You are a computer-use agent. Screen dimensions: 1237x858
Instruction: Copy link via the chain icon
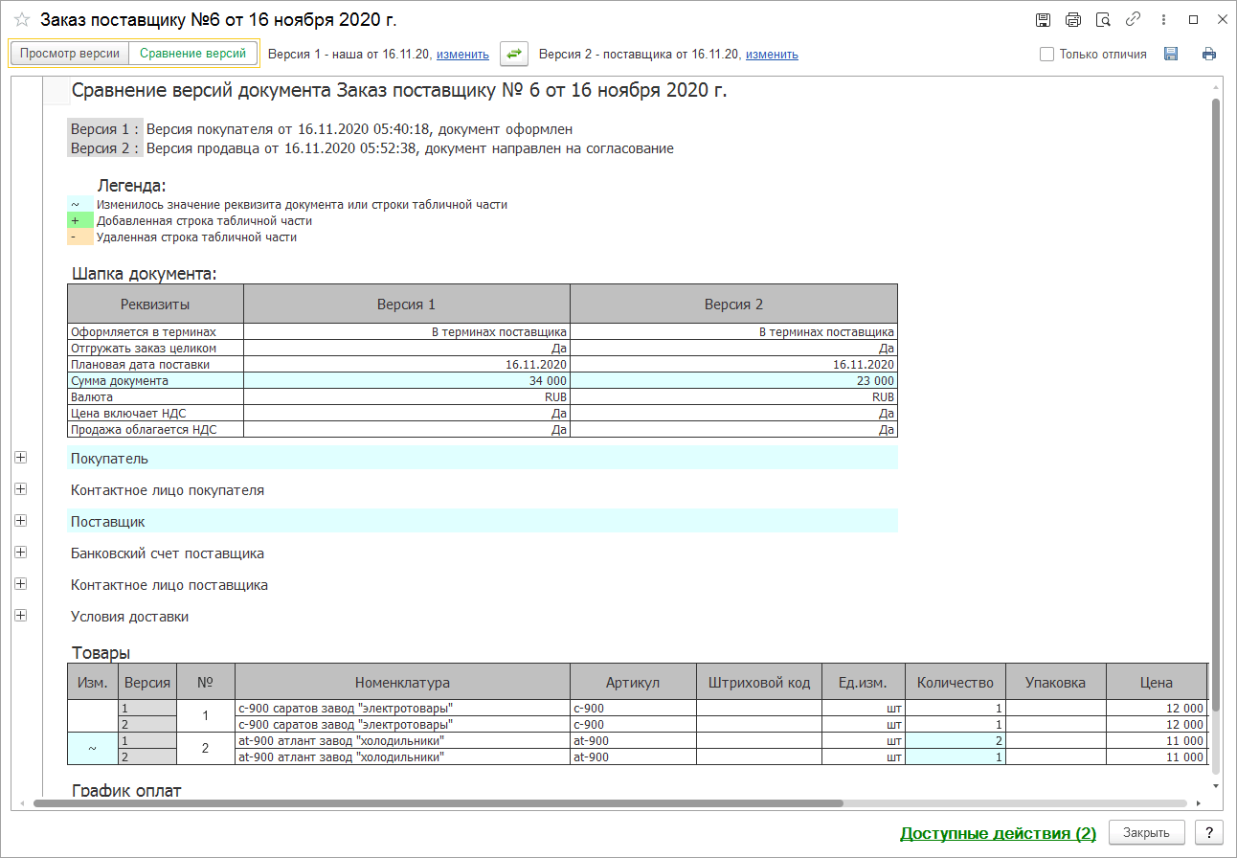[x=1133, y=20]
